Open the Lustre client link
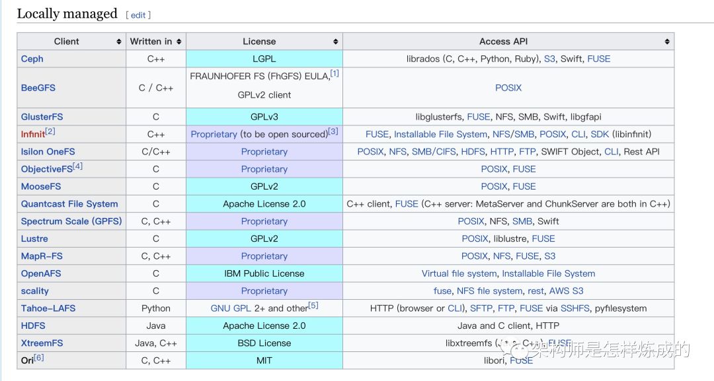Image resolution: width=714 pixels, height=381 pixels. click(x=34, y=238)
